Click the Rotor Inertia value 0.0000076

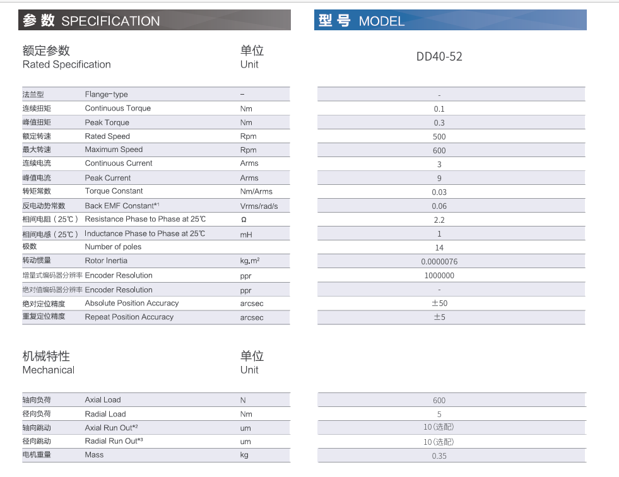click(439, 261)
